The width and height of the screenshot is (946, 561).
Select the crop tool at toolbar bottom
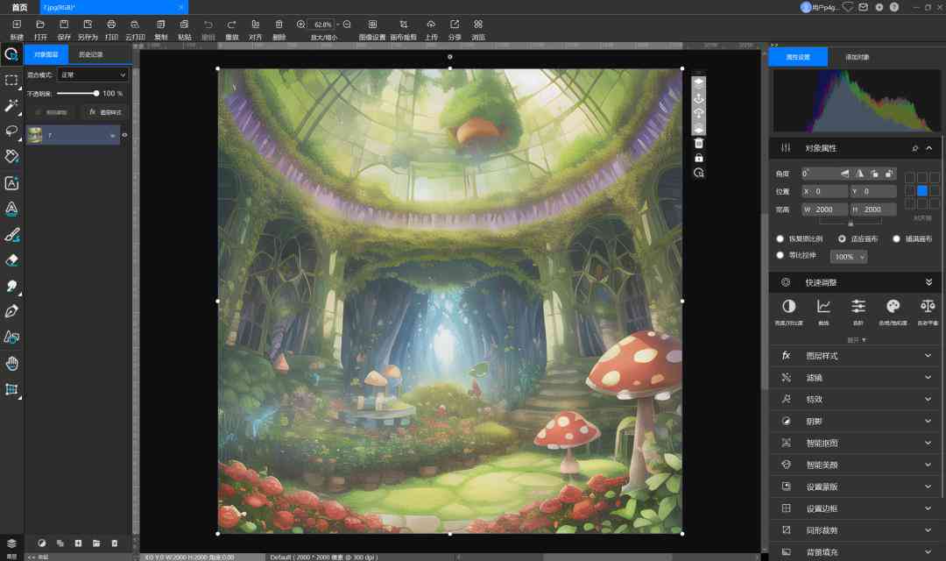[11, 389]
